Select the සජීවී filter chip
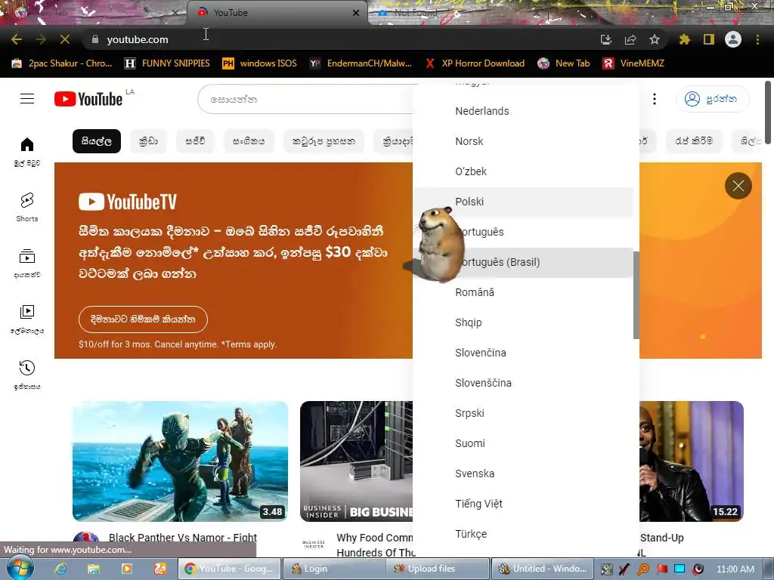The height and width of the screenshot is (580, 774). click(196, 141)
